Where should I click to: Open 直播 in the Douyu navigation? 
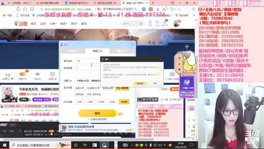coord(43,24)
